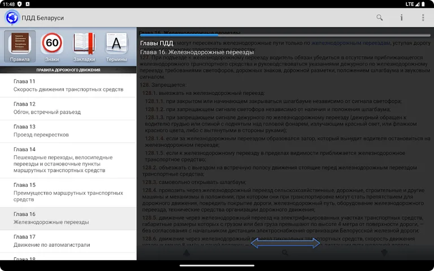Image resolution: width=434 pixels, height=271 pixels.
Task: Tap the battery icon in status bar
Action: click(x=423, y=4)
